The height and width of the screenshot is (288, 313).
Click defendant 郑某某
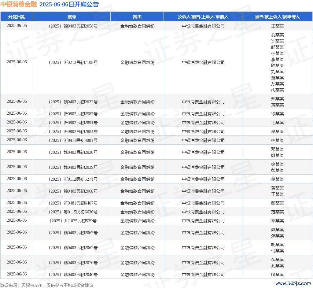click(x=278, y=99)
